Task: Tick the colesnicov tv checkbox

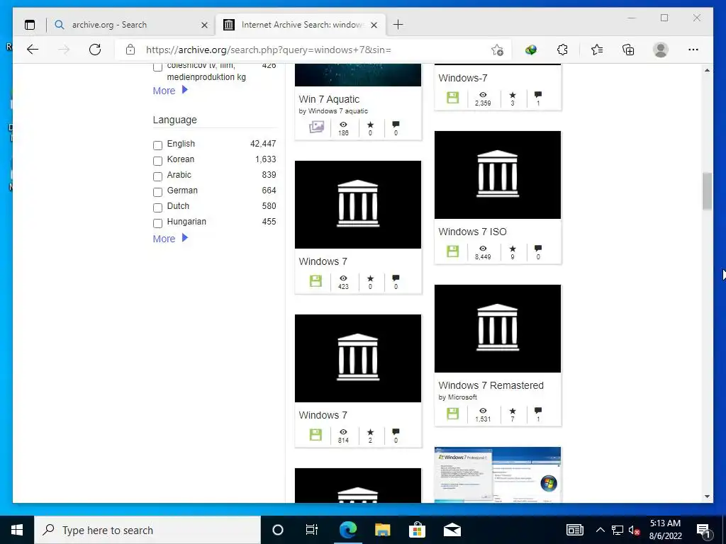Action: 158,67
